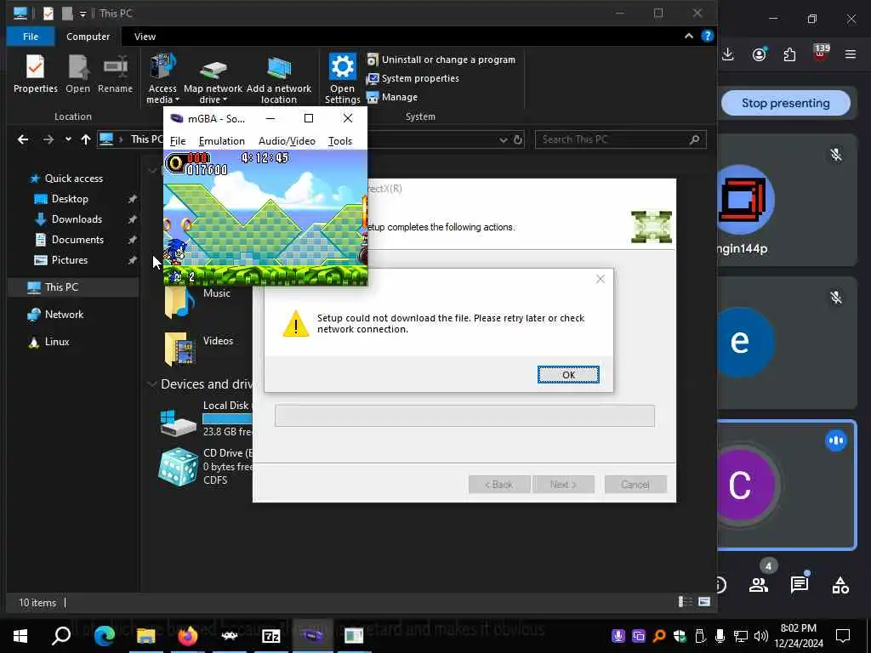
Task: Open the browser account icon
Action: [x=759, y=54]
